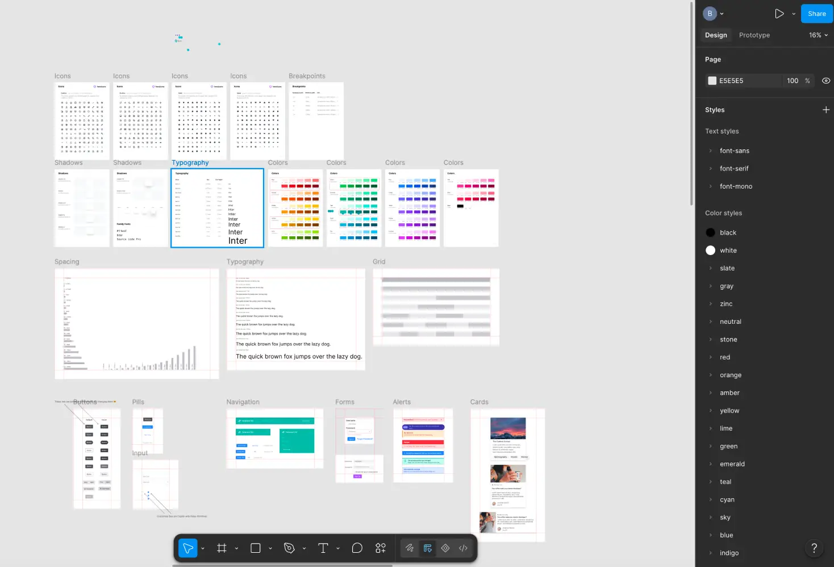Select the Move tool in the toolbar

coord(188,548)
